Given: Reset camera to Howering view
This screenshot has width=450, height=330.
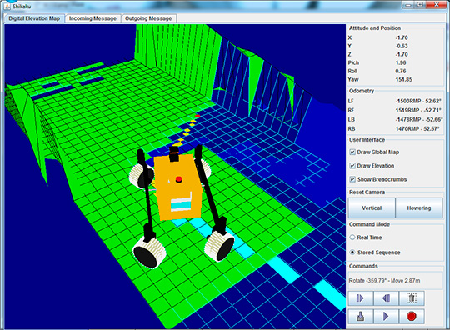Looking at the screenshot, I should click(419, 207).
